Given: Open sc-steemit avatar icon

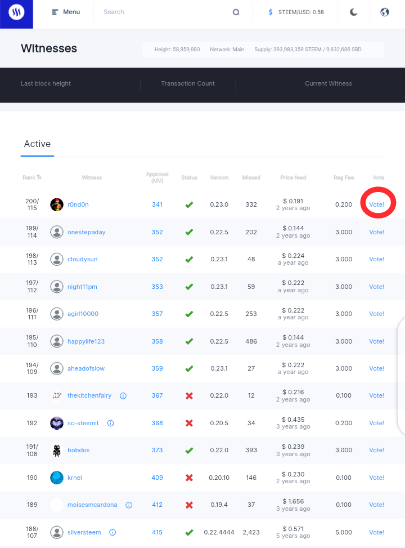Looking at the screenshot, I should 57,423.
